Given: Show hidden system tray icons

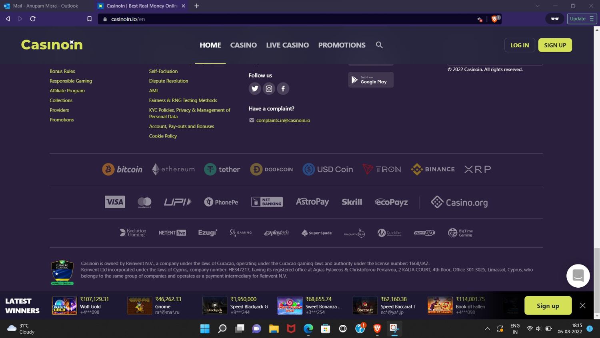Looking at the screenshot, I should [487, 329].
